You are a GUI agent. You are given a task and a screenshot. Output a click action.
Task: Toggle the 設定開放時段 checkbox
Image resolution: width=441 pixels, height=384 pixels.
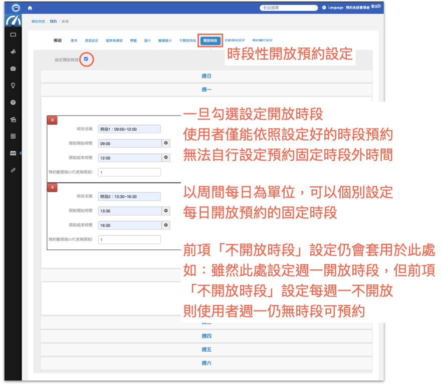pos(86,59)
